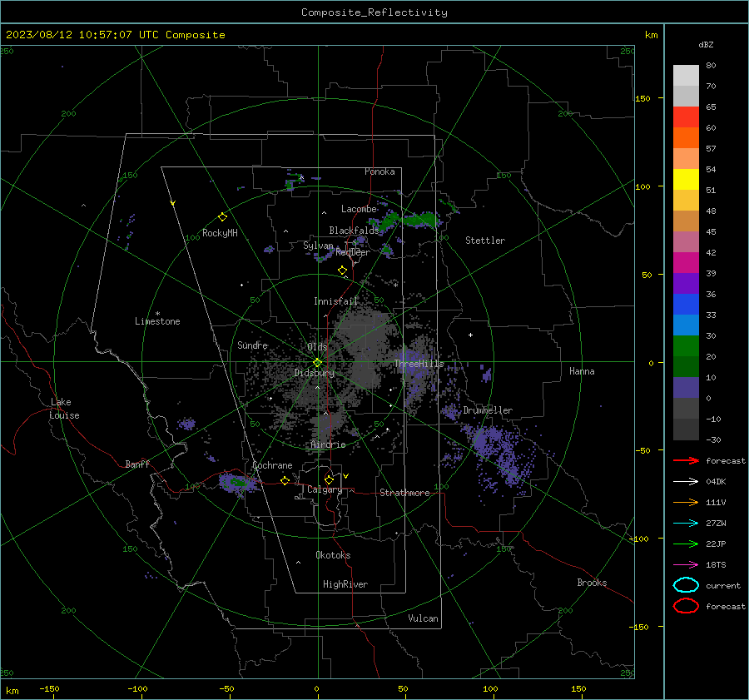Select dark orange 57–60 dBZ swatch

686,138
